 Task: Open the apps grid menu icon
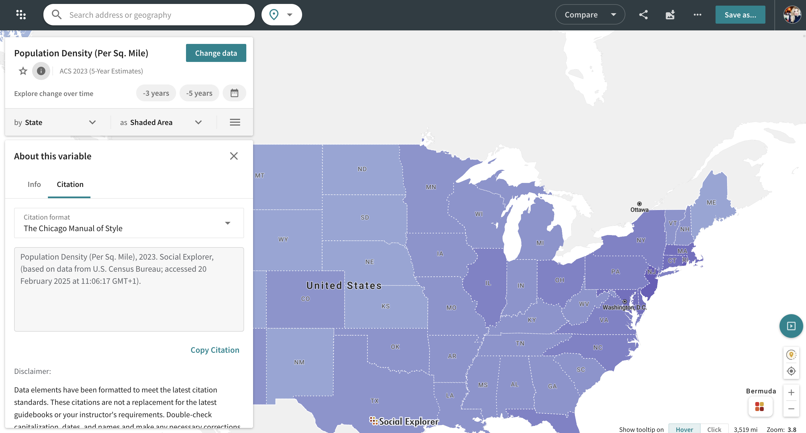pos(21,15)
